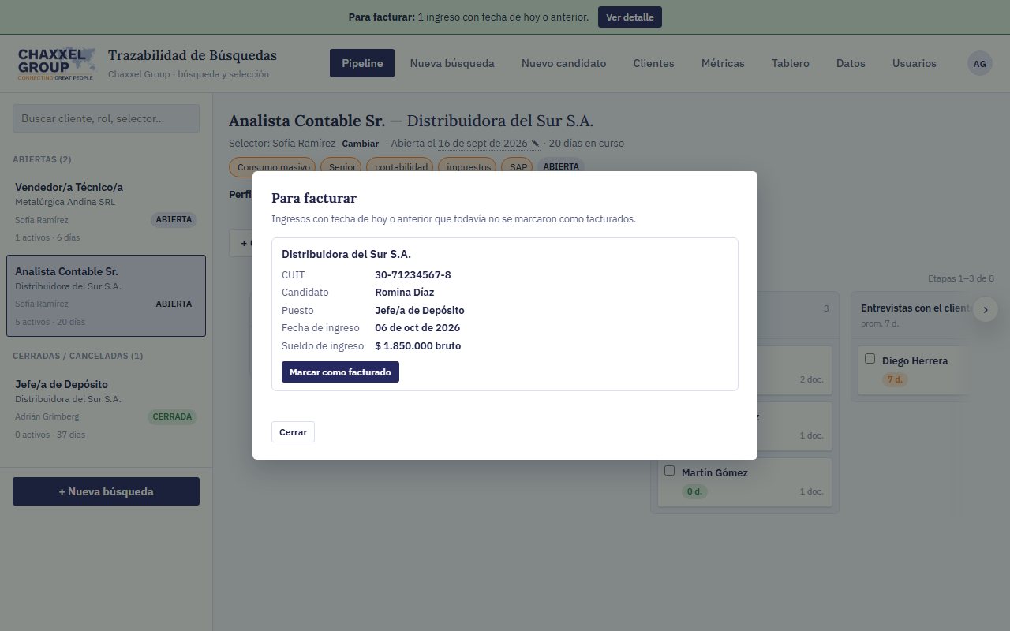Screen dimensions: 1010x631
Task: Click the 0 d. badge on Martín Gómez
Action: pyautogui.click(x=695, y=491)
